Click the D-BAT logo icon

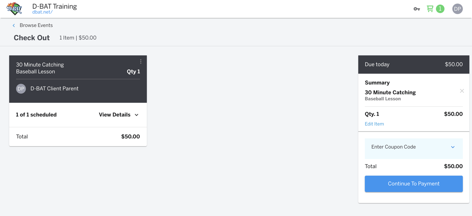[x=14, y=9]
